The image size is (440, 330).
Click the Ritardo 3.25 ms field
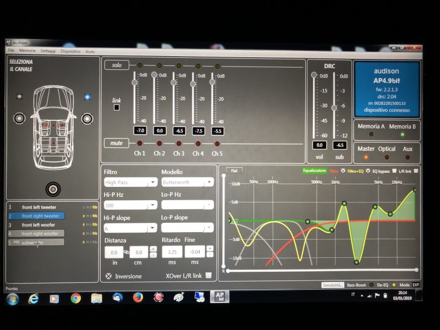(x=172, y=252)
